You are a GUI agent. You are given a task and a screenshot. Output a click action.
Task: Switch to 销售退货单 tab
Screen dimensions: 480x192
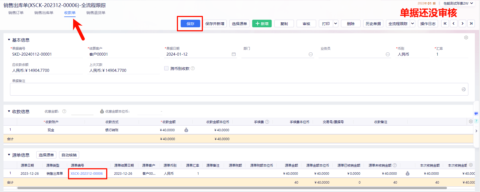pyautogui.click(x=96, y=13)
